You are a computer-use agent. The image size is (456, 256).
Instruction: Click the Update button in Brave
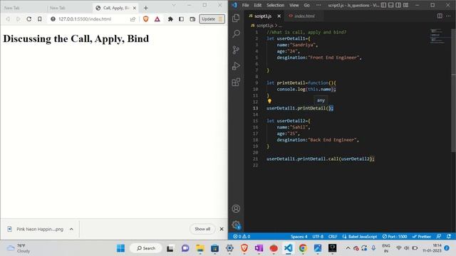[x=212, y=19]
